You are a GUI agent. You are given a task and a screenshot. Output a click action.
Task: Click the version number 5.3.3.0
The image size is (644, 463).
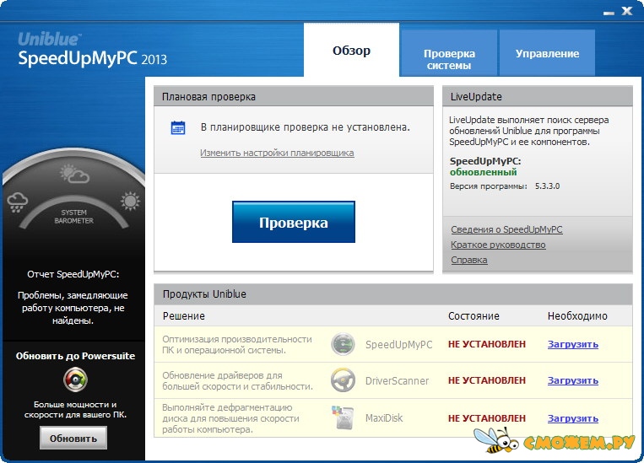(547, 186)
